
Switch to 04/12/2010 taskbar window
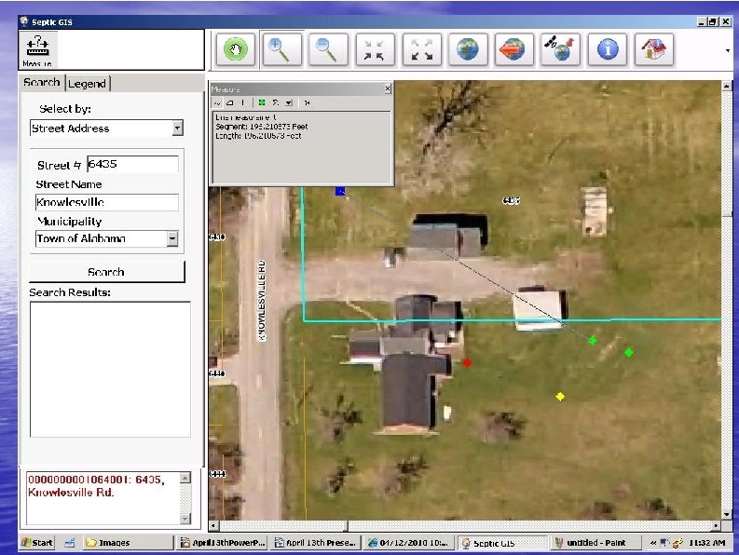(408, 543)
